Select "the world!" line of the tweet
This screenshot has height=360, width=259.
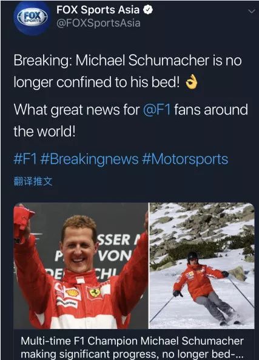click(x=44, y=131)
